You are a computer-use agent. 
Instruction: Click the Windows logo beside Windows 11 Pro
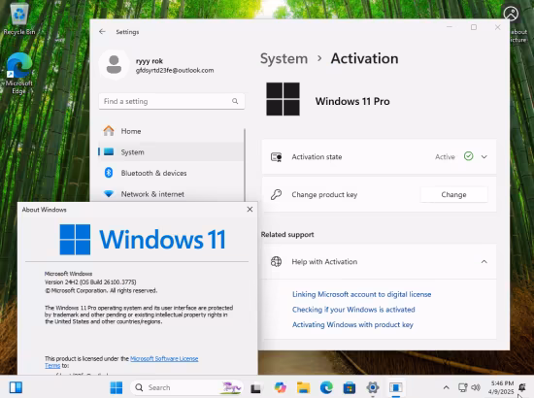tap(283, 99)
